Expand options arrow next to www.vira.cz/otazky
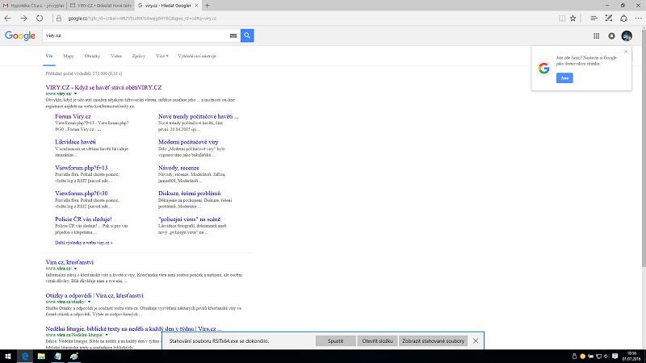This screenshot has height=363, width=646. [x=89, y=302]
